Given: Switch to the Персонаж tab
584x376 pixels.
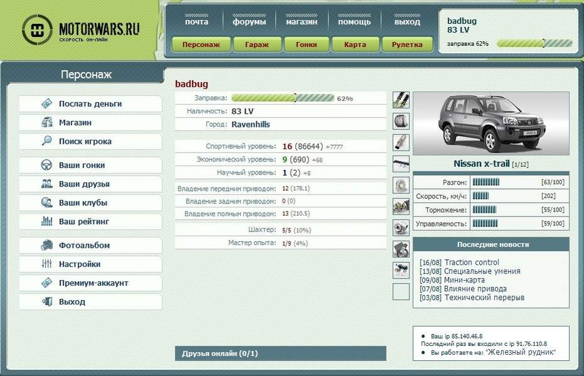Looking at the screenshot, I should click(x=201, y=45).
